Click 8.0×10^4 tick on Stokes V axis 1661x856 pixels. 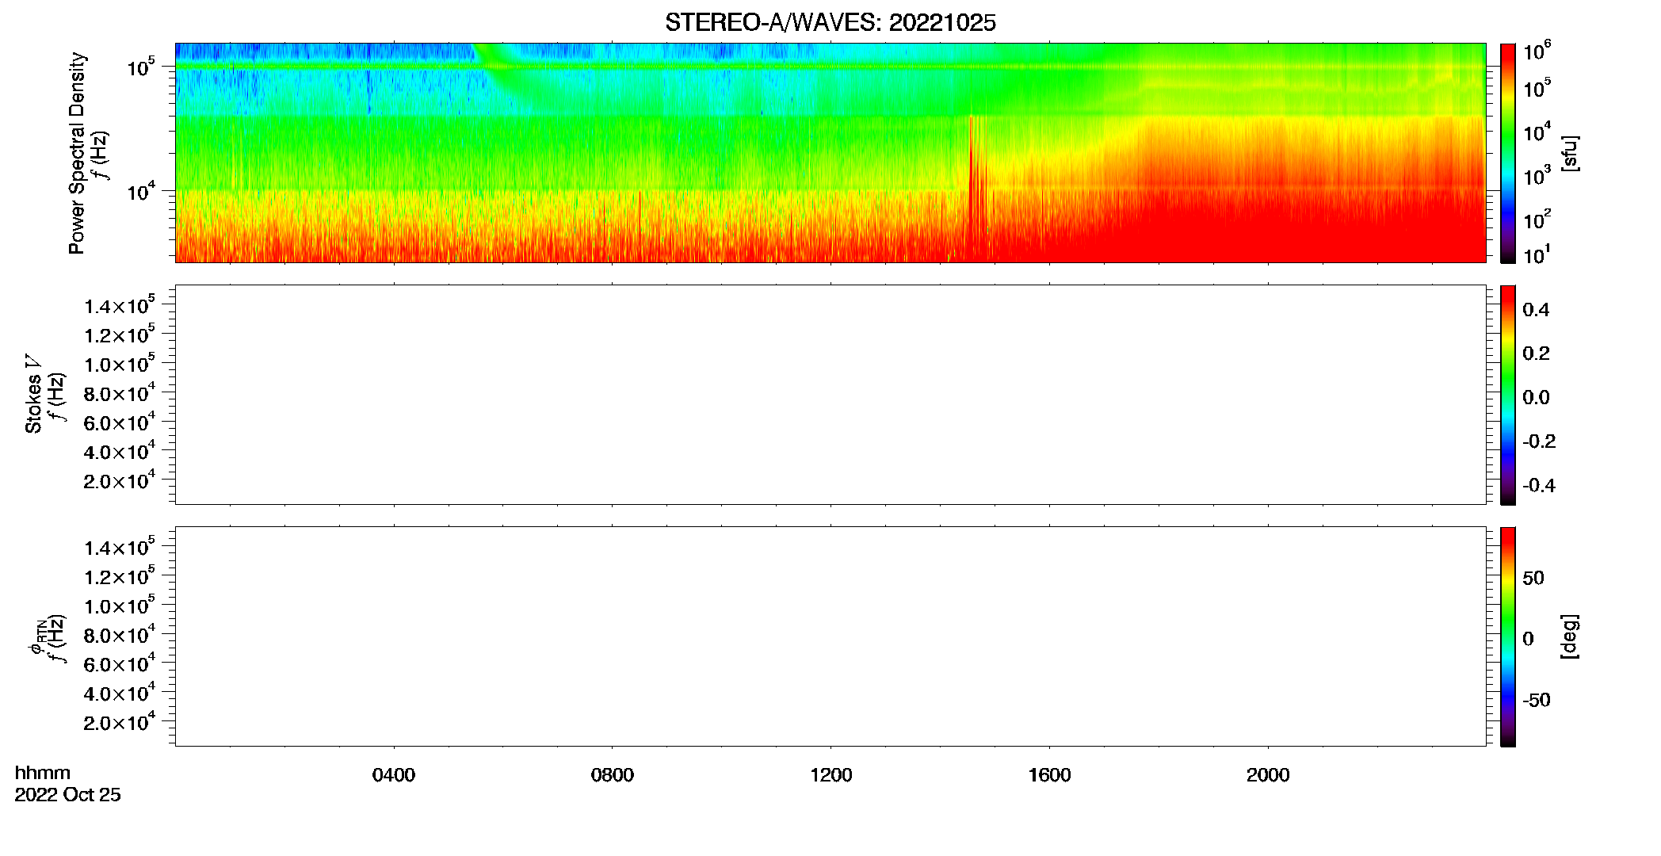[120, 393]
